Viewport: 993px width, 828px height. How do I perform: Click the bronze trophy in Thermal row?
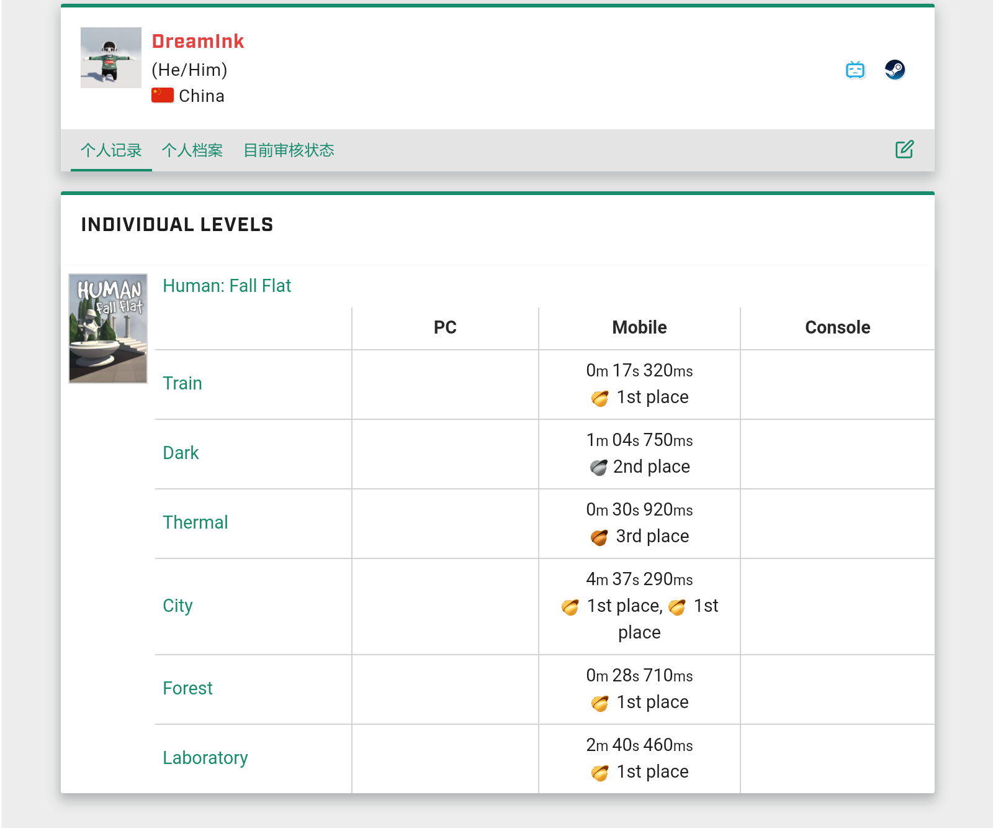(600, 537)
